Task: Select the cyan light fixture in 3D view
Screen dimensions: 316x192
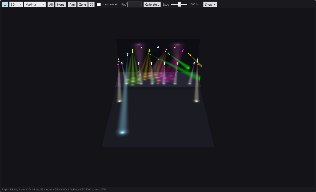Action: click(x=127, y=55)
